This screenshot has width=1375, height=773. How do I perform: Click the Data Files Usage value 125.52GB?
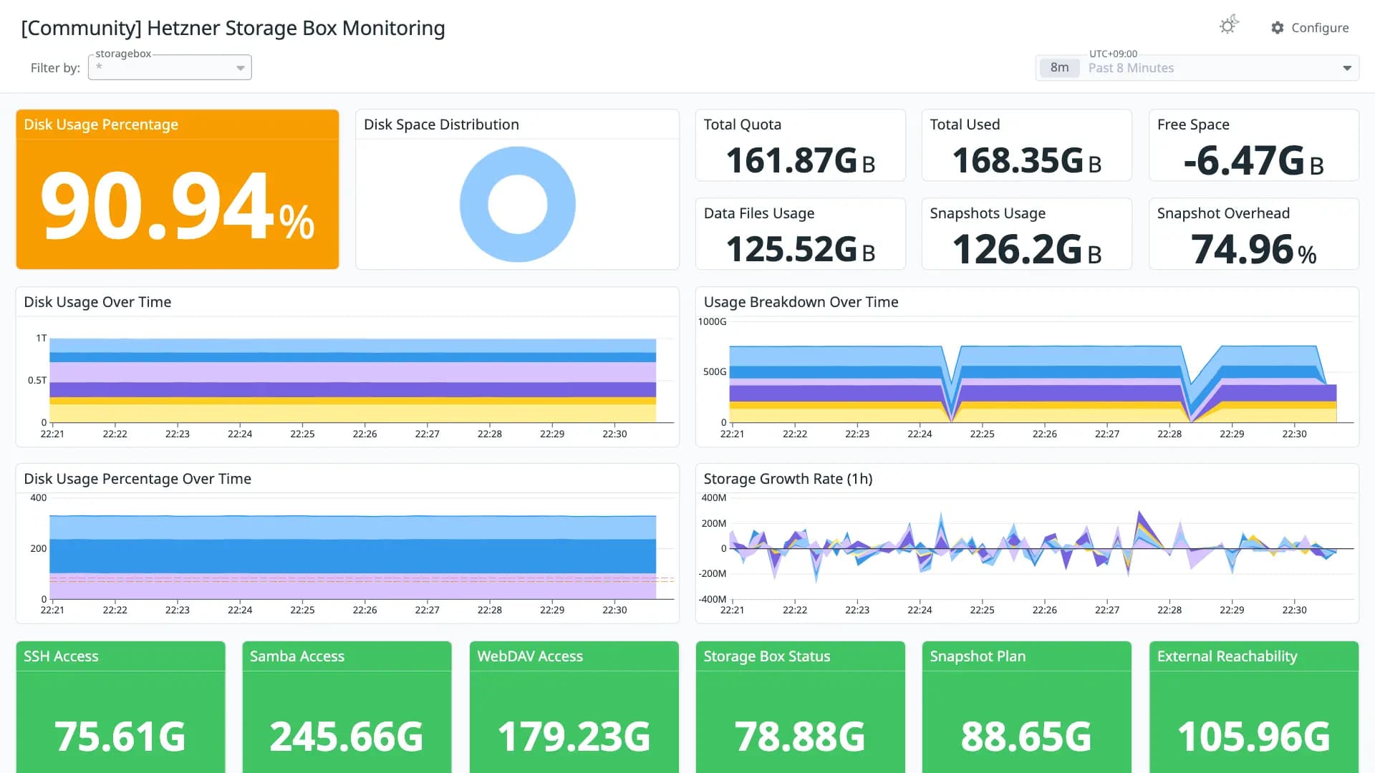coord(801,249)
